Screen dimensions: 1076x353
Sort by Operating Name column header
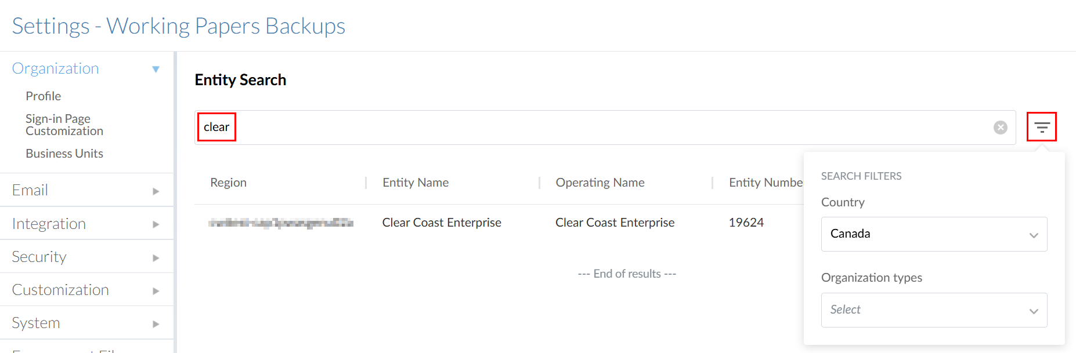click(600, 183)
